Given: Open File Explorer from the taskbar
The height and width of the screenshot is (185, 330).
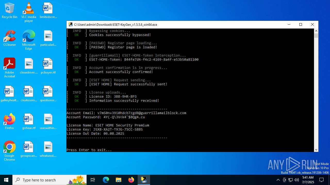Looking at the screenshot, I should pyautogui.click(x=118, y=180).
